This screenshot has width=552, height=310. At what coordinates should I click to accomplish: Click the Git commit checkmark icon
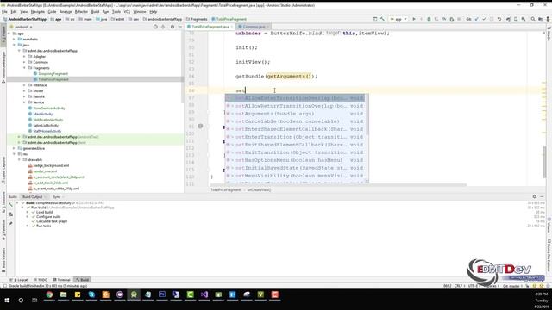[x=484, y=19]
